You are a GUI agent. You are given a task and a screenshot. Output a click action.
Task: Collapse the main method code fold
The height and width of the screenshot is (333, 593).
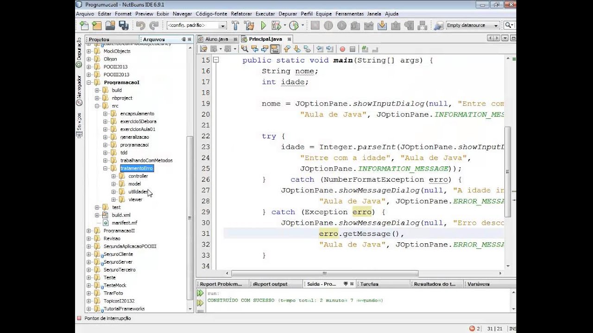click(x=216, y=60)
